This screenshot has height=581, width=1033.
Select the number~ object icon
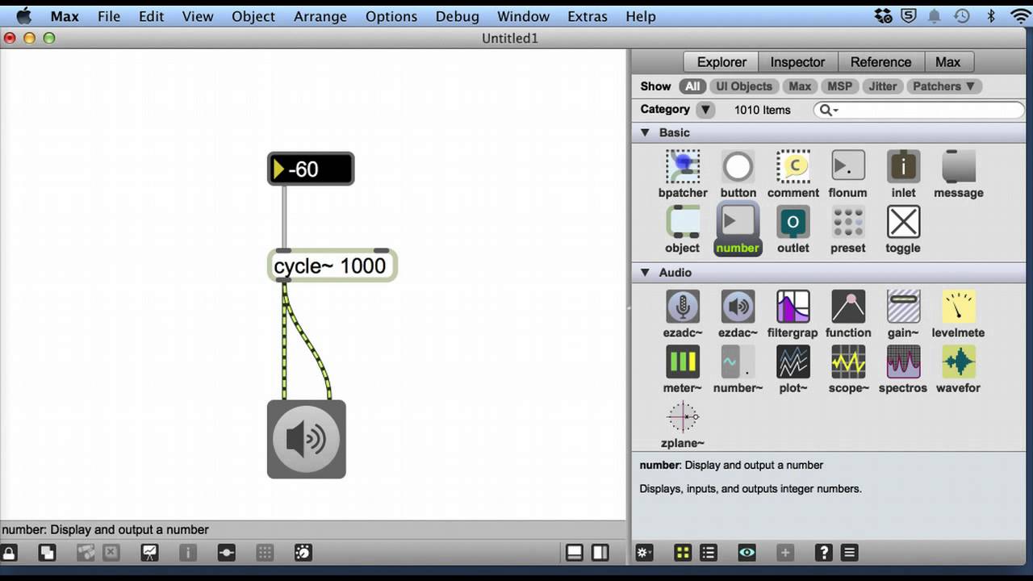tap(738, 362)
